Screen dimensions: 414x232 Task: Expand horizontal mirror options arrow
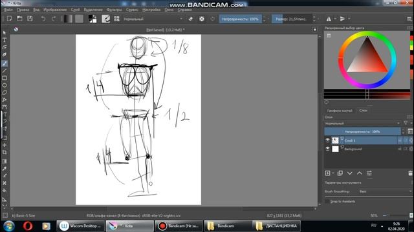point(335,19)
